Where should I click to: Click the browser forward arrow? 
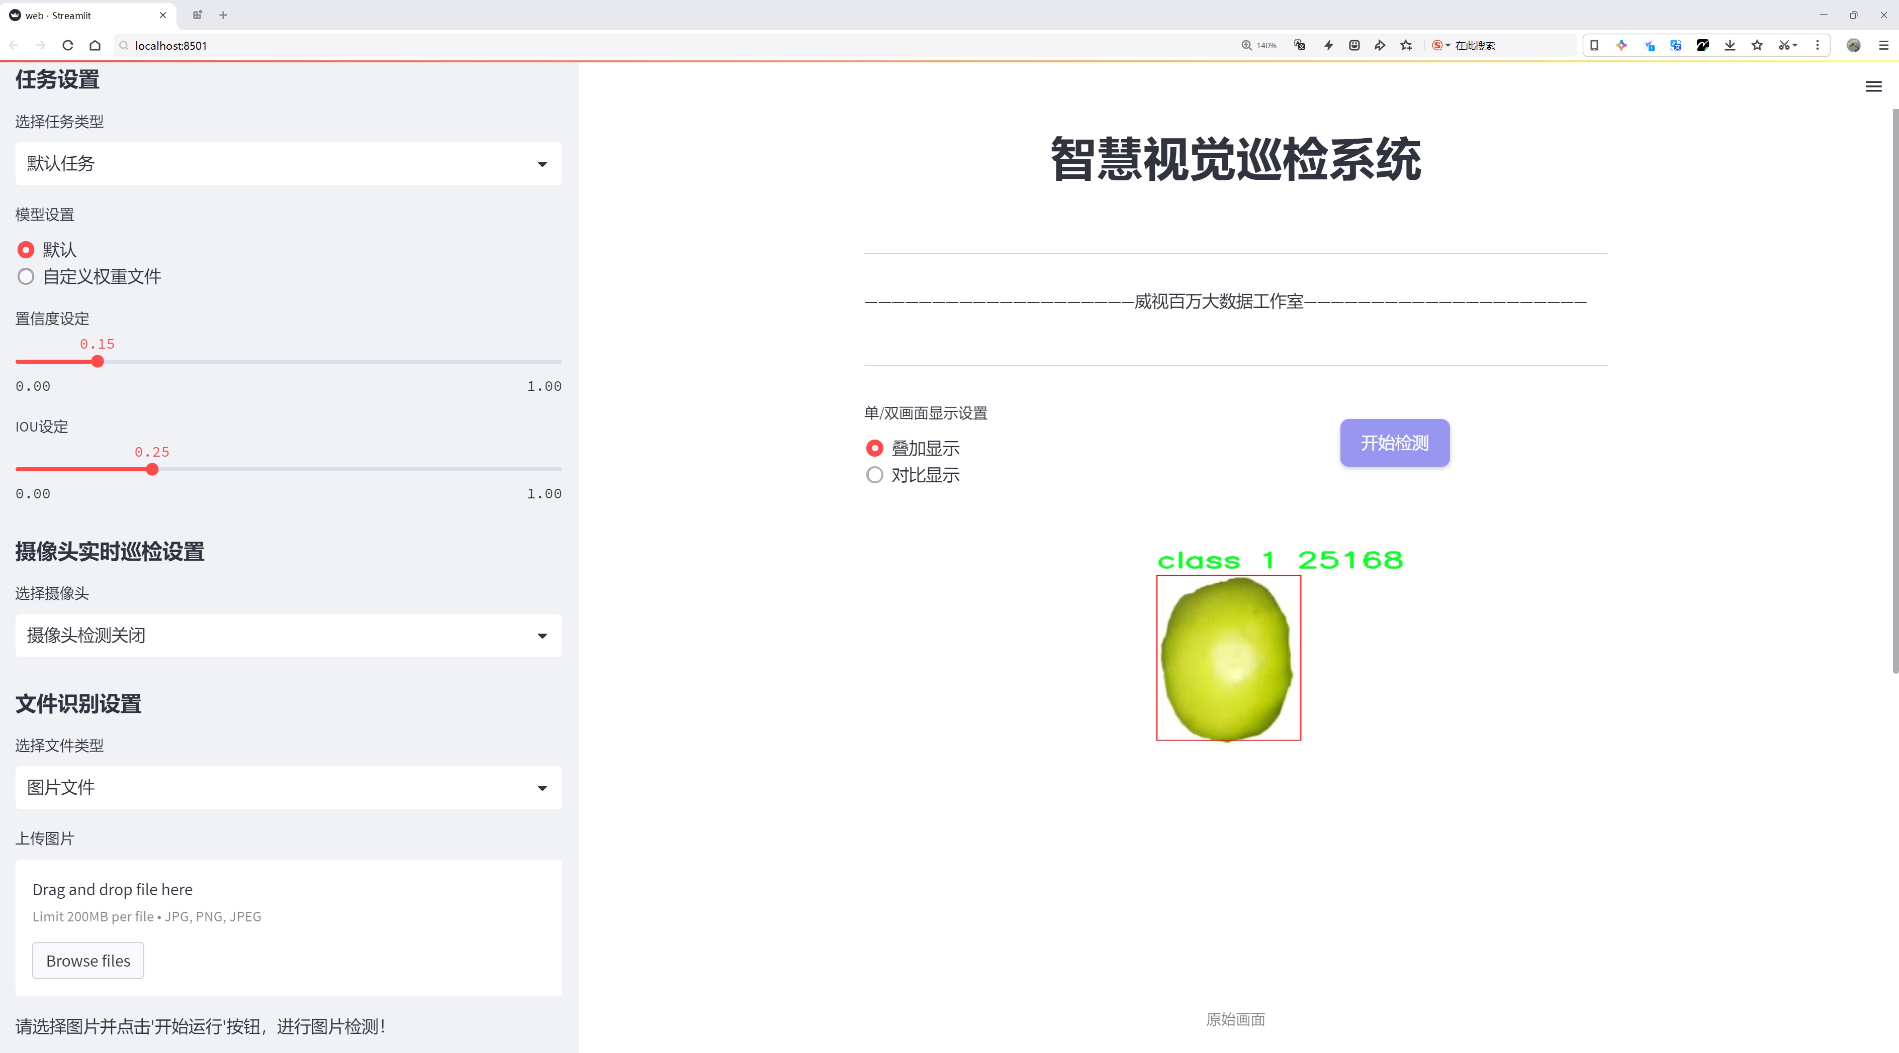(x=41, y=45)
